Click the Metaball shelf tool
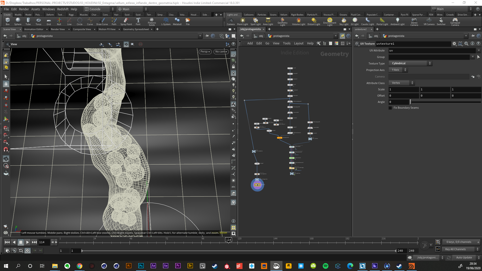Screen dimensions: 482x271 pyautogui.click(x=177, y=21)
